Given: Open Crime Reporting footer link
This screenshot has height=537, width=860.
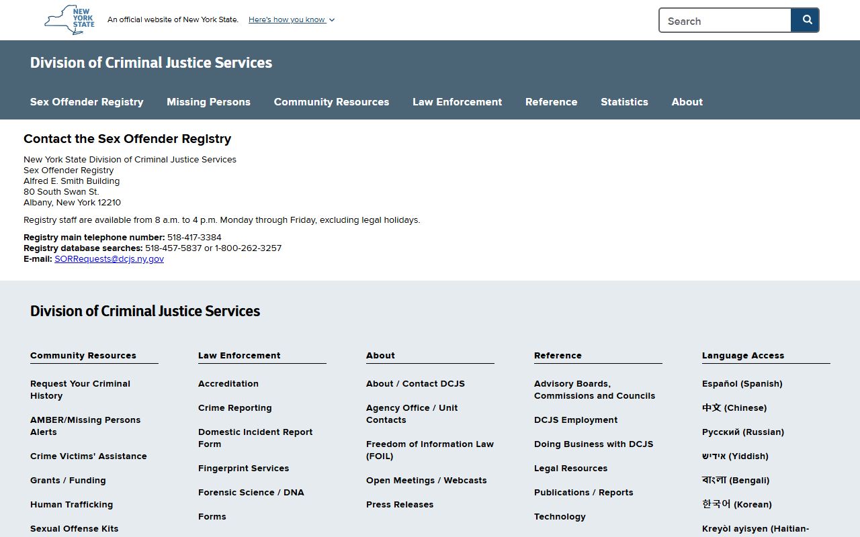Looking at the screenshot, I should 234,407.
